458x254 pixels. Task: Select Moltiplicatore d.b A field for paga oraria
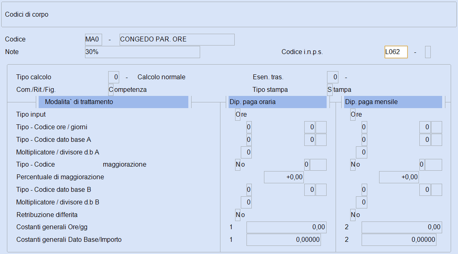246,152
